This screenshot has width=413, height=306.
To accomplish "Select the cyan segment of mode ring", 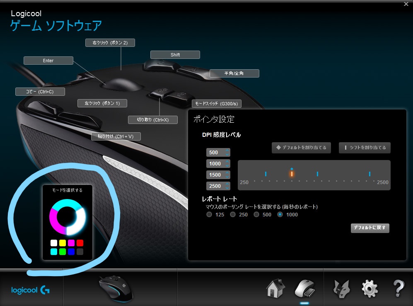I will click(x=67, y=203).
